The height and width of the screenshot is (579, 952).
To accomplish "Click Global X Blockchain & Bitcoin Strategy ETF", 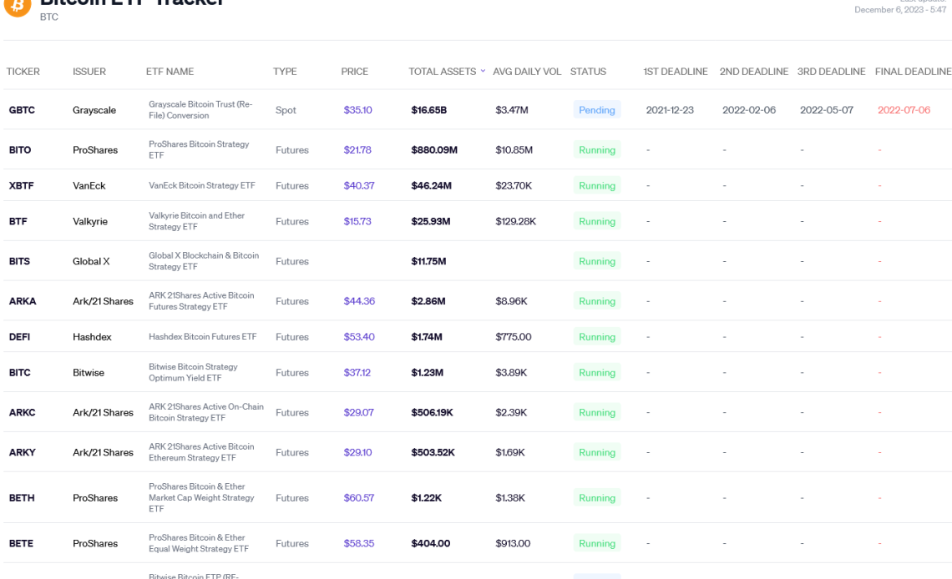I will pos(204,261).
